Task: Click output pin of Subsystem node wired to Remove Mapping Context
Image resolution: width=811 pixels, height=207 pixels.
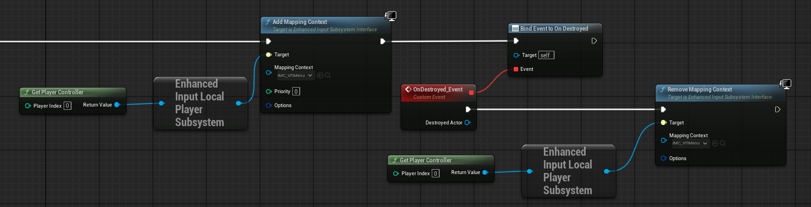Action: coord(607,171)
